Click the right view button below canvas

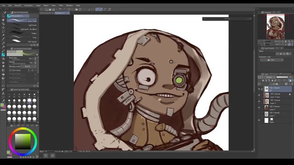(x=53, y=156)
